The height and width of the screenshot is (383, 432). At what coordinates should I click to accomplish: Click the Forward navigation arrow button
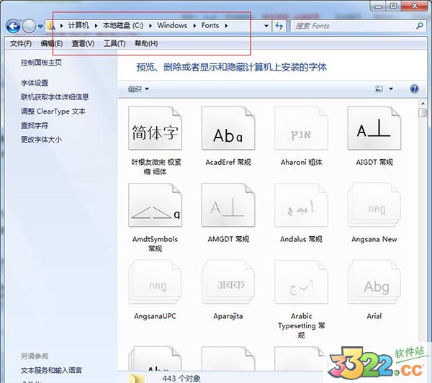coord(29,27)
